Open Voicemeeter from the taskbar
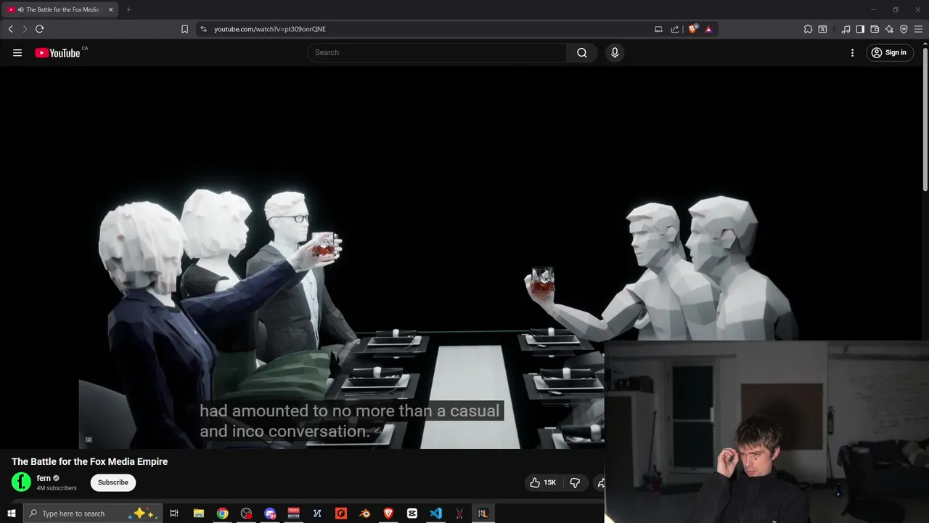 294,514
